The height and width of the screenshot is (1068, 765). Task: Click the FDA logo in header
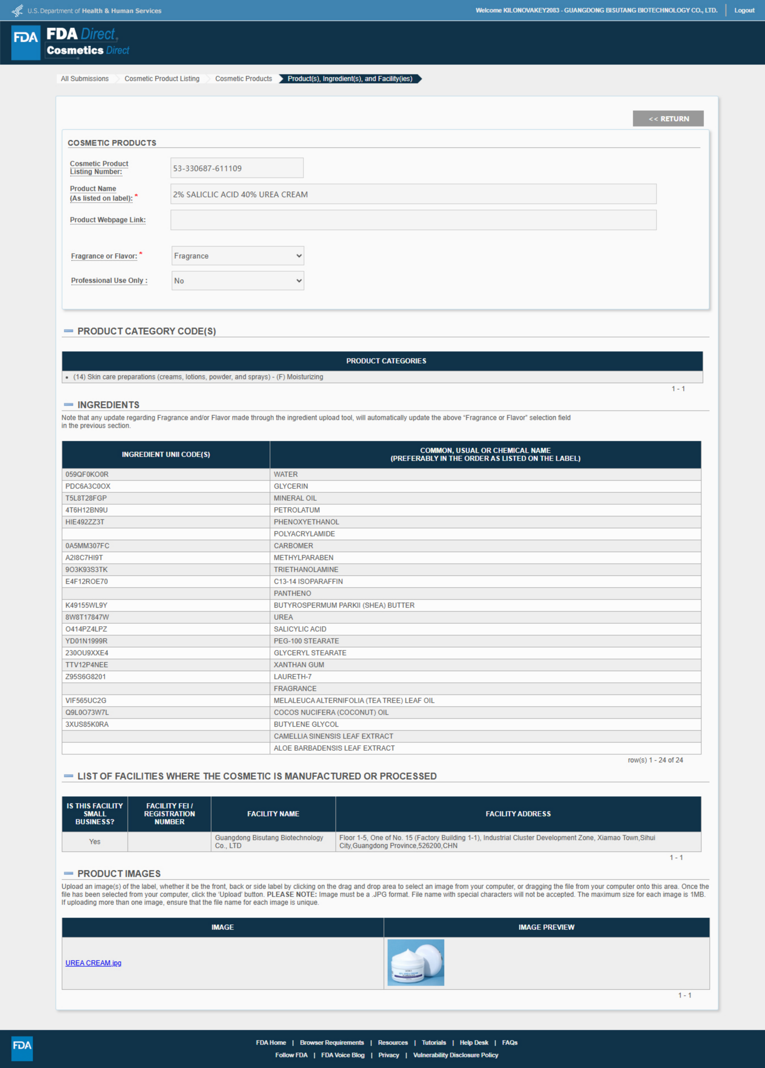click(x=26, y=42)
